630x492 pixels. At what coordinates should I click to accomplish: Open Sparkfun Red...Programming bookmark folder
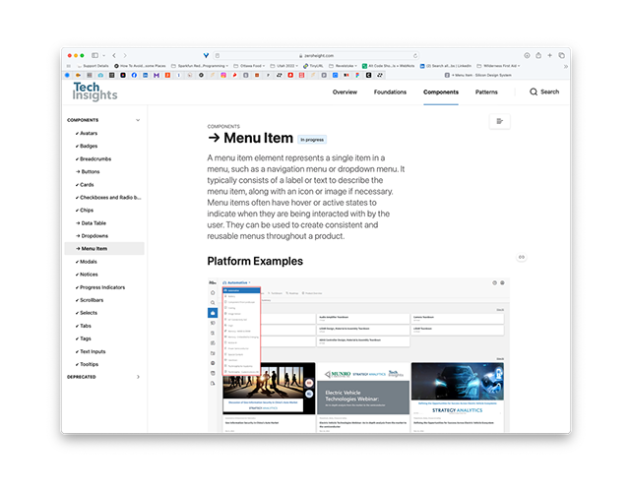(200, 66)
